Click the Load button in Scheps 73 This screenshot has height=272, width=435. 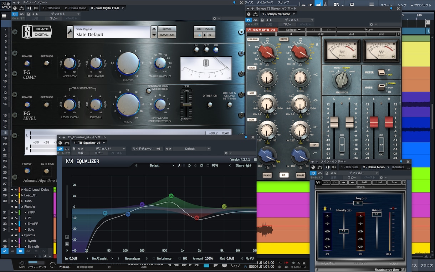(x=351, y=34)
